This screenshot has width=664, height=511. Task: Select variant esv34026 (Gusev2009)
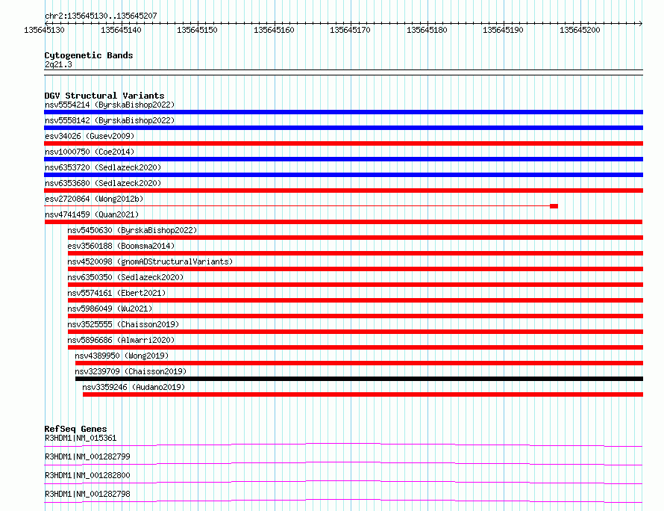coord(90,136)
